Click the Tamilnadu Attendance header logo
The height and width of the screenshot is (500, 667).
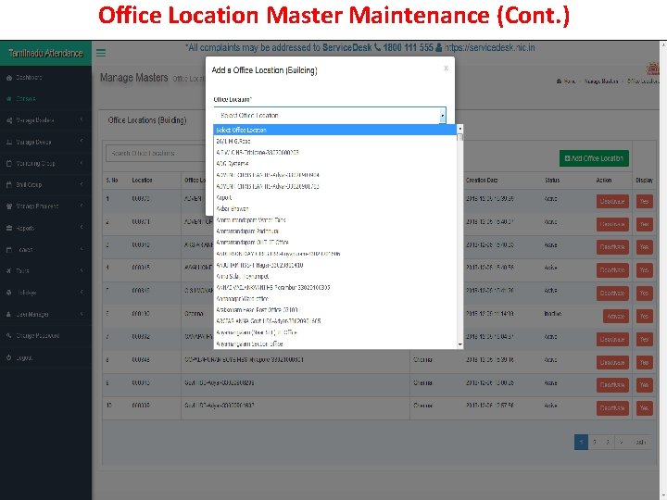coord(45,53)
